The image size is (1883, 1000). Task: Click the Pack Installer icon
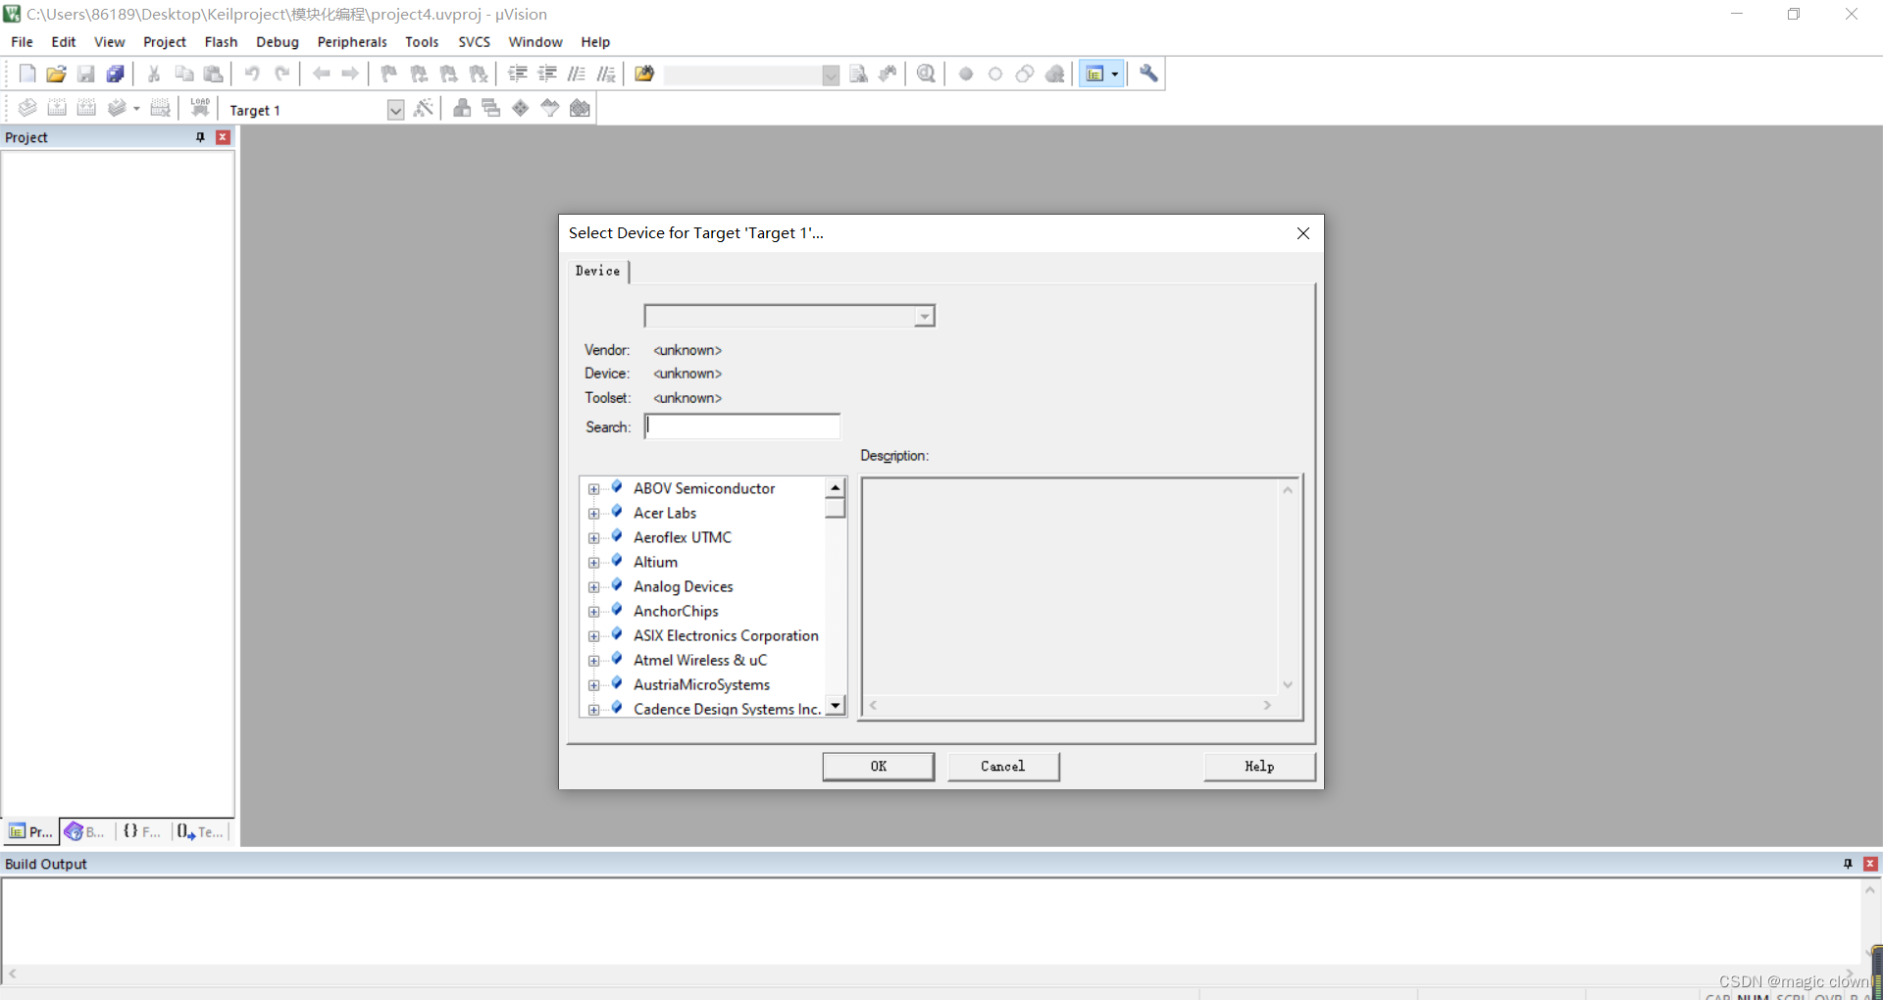coord(581,108)
